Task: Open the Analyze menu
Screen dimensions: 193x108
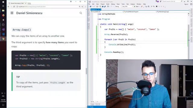Action: (x=133, y=4)
